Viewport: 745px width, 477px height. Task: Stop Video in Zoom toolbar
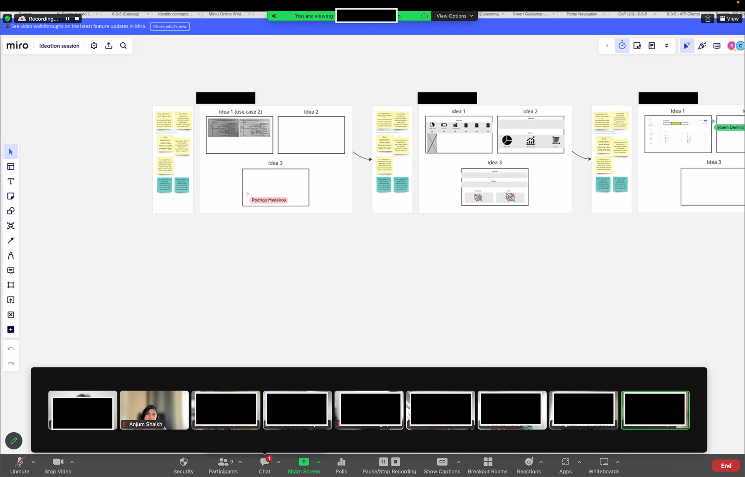[58, 465]
